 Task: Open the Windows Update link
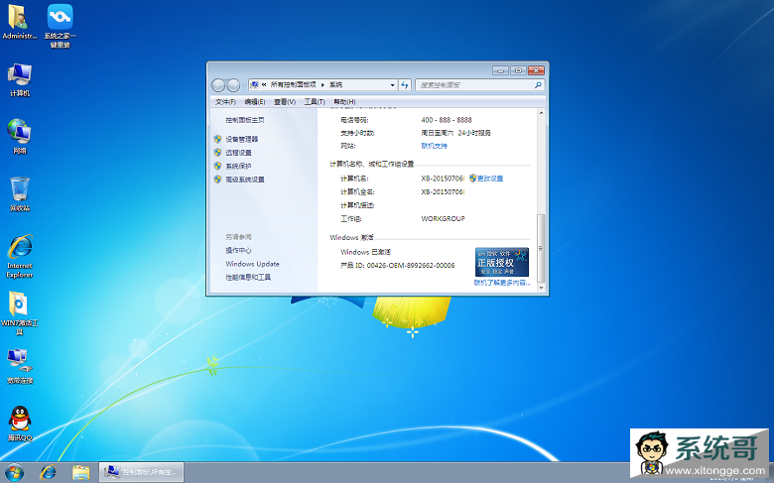(x=253, y=264)
